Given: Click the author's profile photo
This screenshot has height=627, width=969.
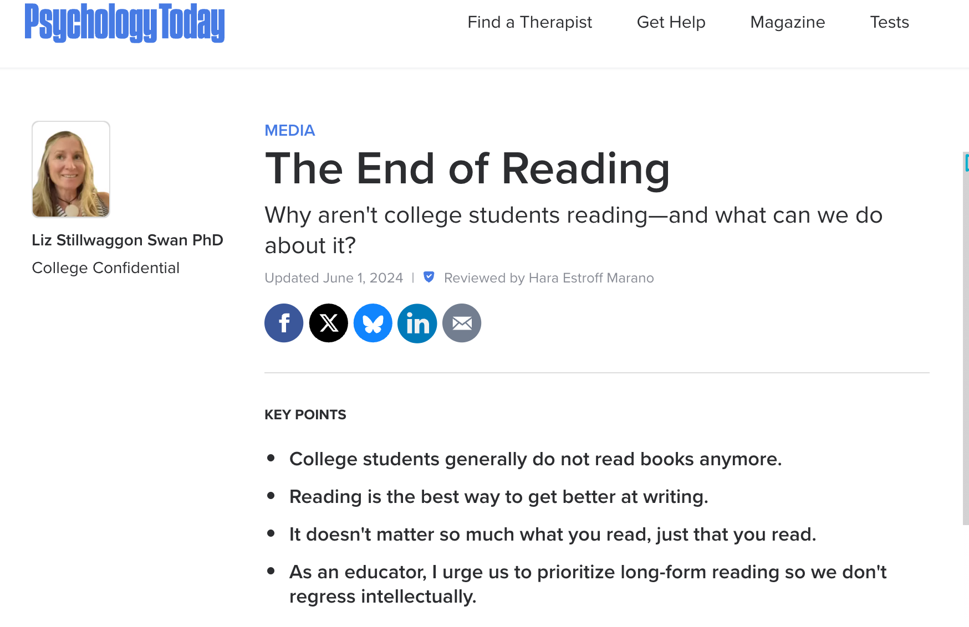Looking at the screenshot, I should pyautogui.click(x=71, y=169).
